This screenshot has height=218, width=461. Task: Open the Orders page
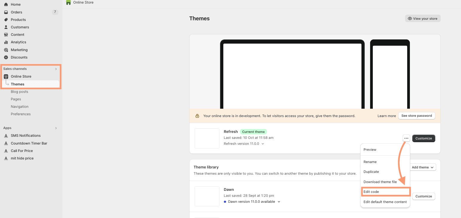click(x=16, y=12)
